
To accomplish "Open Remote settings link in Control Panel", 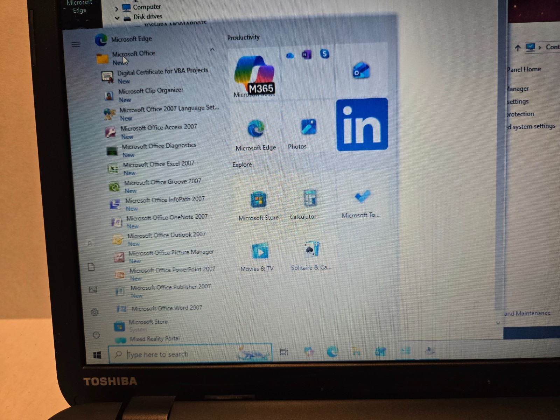I will tap(518, 101).
